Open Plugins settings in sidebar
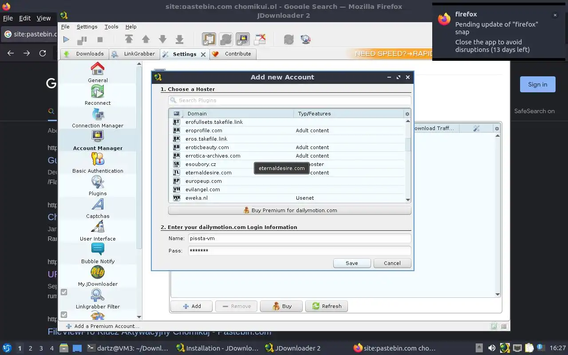The width and height of the screenshot is (568, 355). [x=98, y=185]
